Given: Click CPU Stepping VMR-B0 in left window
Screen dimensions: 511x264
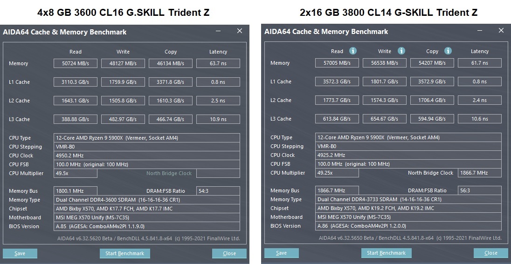Looking at the screenshot, I should (147, 147).
